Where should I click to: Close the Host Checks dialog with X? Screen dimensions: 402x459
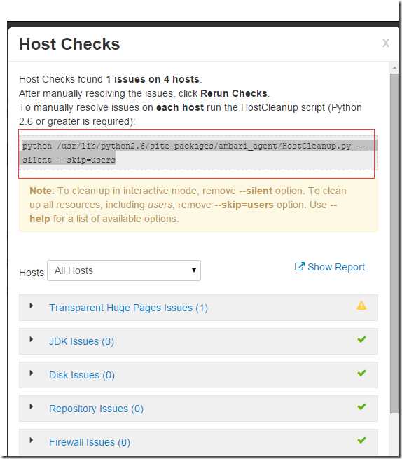coord(386,43)
